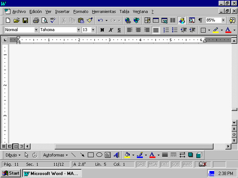
Task: Decrease the paragraph indent
Action: 183,30
